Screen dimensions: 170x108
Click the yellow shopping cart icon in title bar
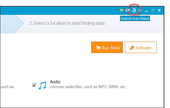(x=121, y=10)
